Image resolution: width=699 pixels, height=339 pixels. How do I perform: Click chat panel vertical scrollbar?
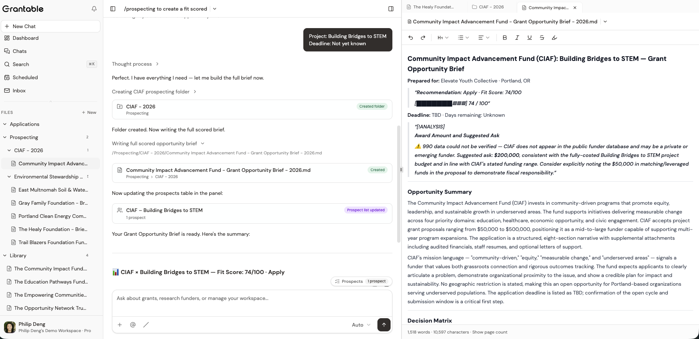399,184
